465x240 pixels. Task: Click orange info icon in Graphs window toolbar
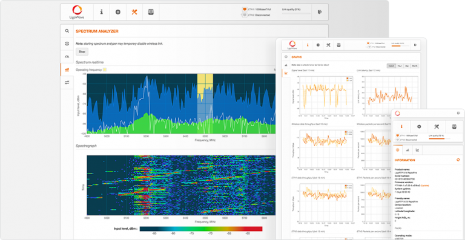click(x=308, y=45)
